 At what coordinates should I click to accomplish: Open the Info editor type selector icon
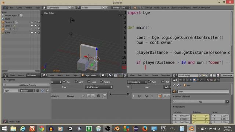5,7
